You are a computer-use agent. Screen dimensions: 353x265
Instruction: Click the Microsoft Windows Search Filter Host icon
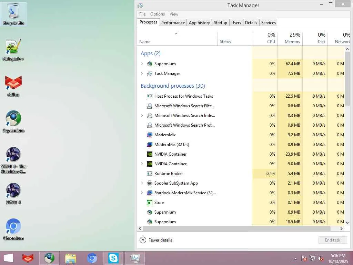(150, 106)
